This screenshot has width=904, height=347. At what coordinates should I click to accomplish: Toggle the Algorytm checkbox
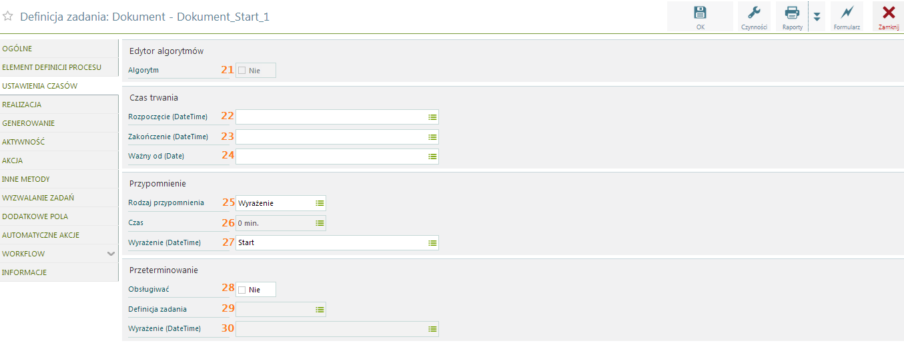(x=242, y=70)
